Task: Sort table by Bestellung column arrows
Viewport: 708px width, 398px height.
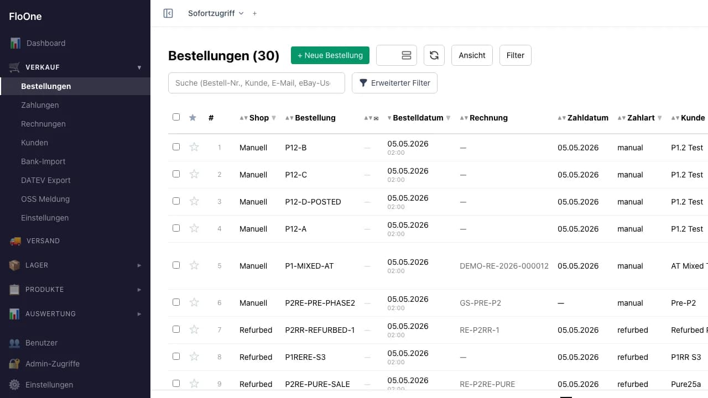Action: click(290, 118)
